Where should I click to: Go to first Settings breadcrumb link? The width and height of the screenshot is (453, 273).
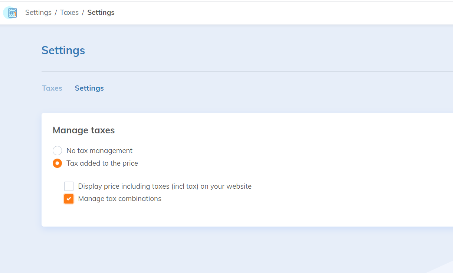pyautogui.click(x=38, y=13)
